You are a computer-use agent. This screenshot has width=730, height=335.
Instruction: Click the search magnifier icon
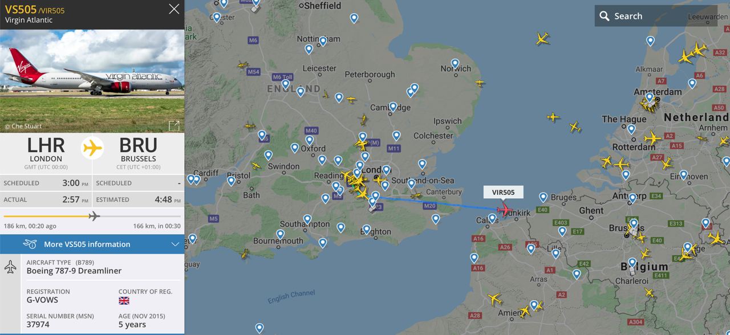click(605, 16)
